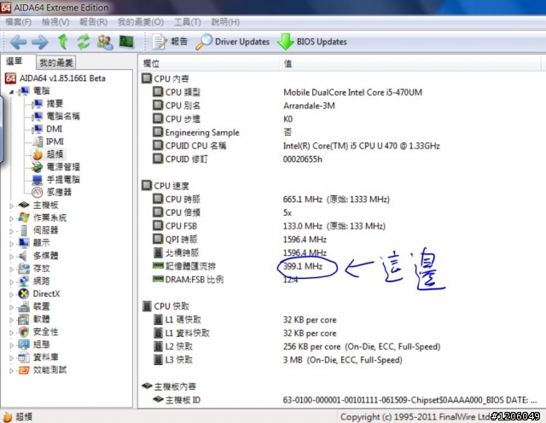Image resolution: width=546 pixels, height=423 pixels.
Task: Expand the 存放 tree node
Action: (11, 269)
